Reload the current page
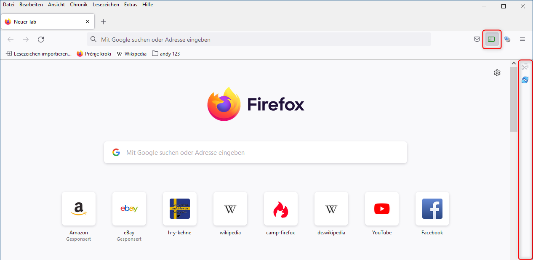The image size is (533, 260). [x=41, y=39]
